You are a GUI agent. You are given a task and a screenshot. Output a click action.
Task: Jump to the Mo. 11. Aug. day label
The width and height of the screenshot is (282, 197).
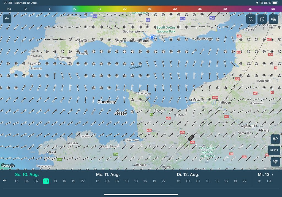(108, 174)
